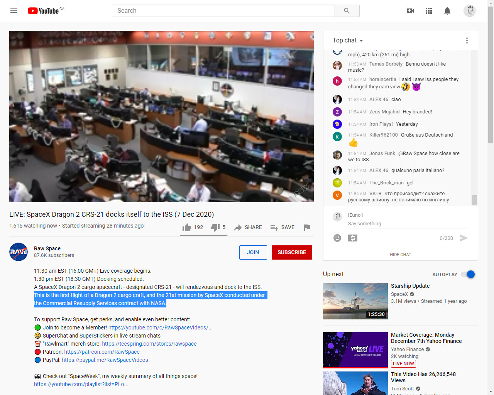The height and width of the screenshot is (395, 494).
Task: Click Zeus Mujahid 'Hey branded!' message
Action: point(417,112)
